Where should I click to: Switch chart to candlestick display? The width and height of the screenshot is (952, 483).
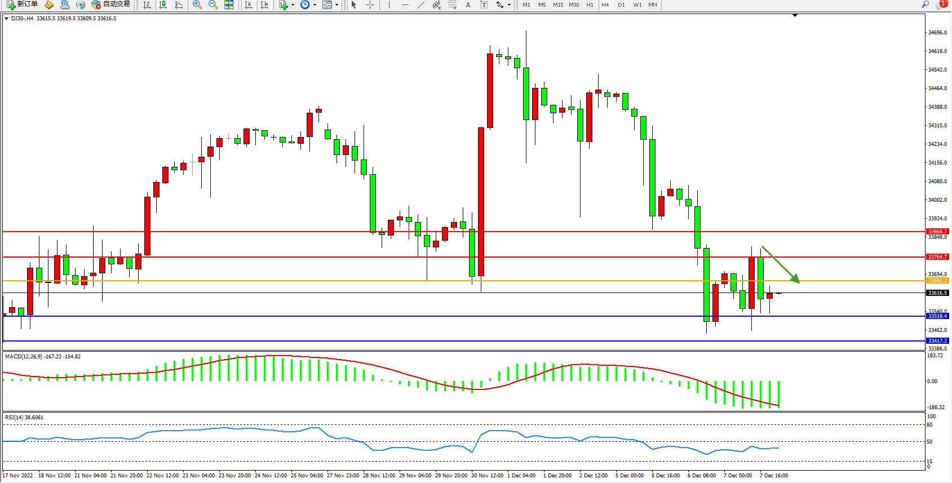pyautogui.click(x=163, y=5)
